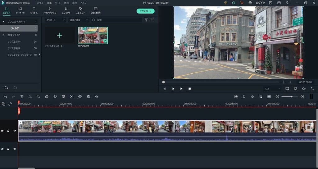
Task: Click the keyframe diamond icon
Action: [80, 97]
